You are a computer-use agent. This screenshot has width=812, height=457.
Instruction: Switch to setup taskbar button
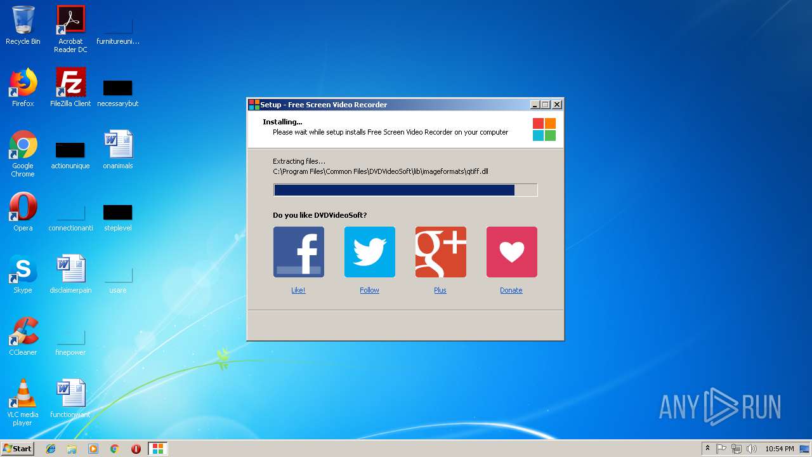pos(158,449)
